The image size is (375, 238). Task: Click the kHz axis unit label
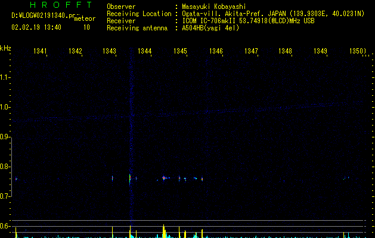(5, 48)
